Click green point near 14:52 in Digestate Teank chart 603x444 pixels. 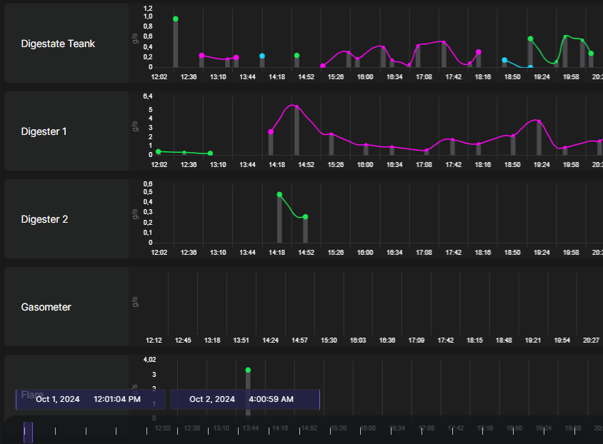[x=296, y=56]
